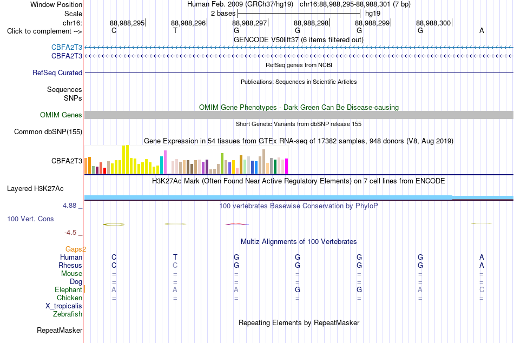Open the RefSeq Curated track label
514x343 pixels.
[57, 73]
